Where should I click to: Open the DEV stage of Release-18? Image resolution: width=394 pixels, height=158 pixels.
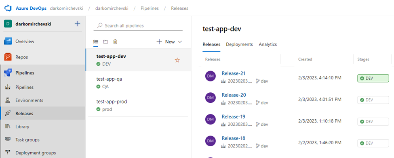[x=373, y=143]
